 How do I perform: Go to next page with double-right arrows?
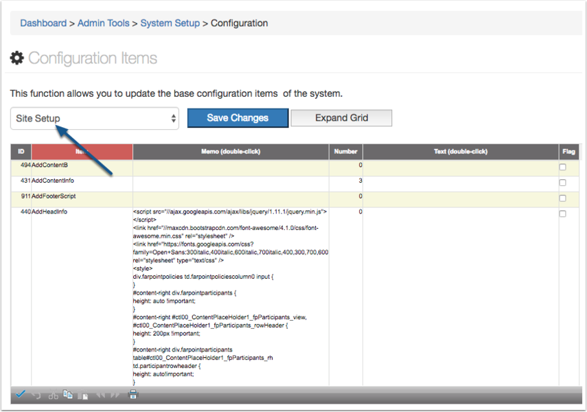(x=115, y=395)
